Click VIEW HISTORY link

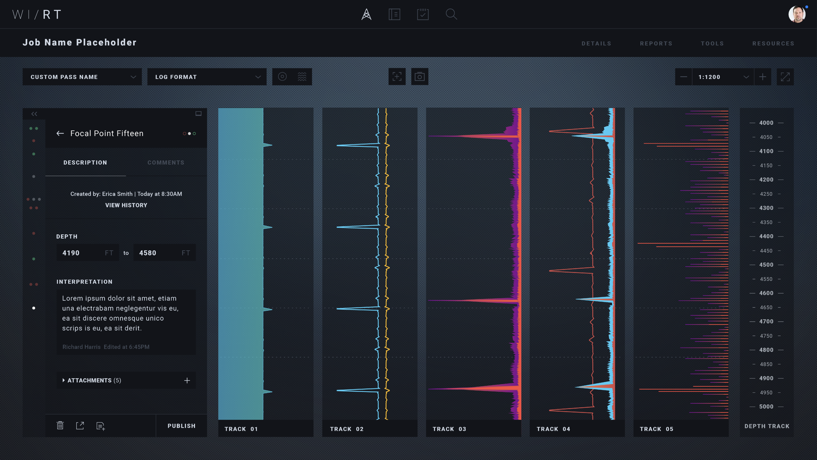coord(126,205)
